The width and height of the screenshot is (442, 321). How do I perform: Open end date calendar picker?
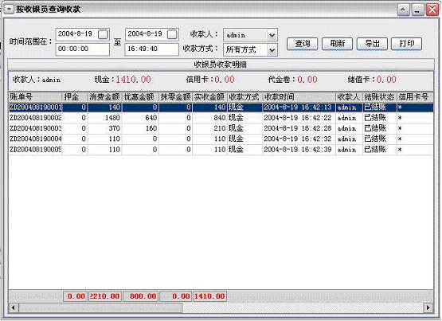[172, 34]
